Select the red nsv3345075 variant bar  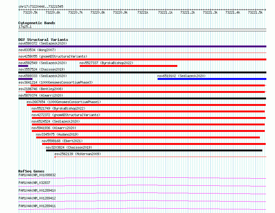pos(148,137)
